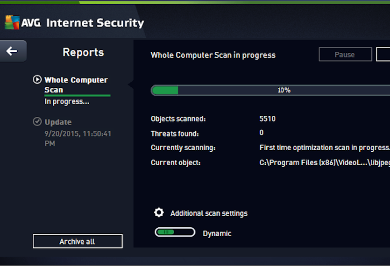Viewport: 390px width, 266px height.
Task: Open the gear icon for scan settings
Action: 159,212
